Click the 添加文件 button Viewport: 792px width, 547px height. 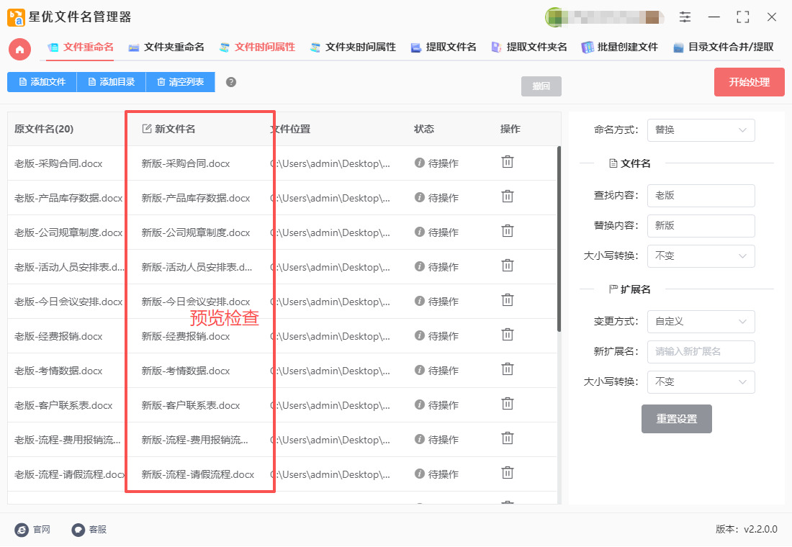(42, 82)
